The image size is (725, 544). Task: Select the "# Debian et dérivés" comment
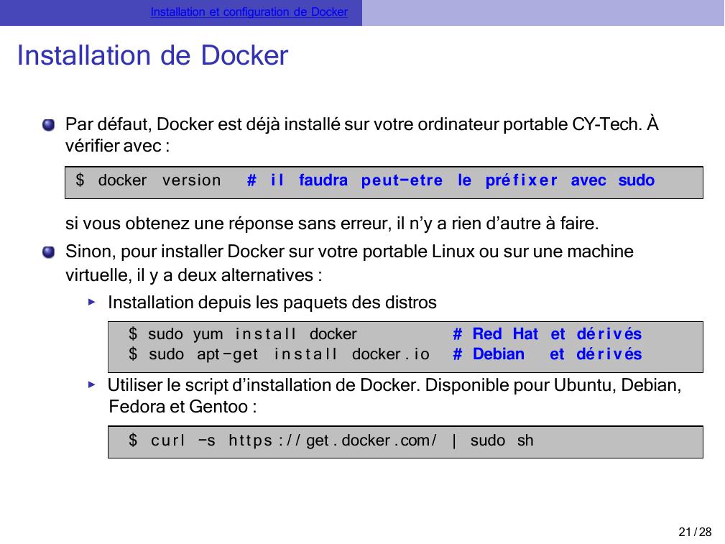547,354
